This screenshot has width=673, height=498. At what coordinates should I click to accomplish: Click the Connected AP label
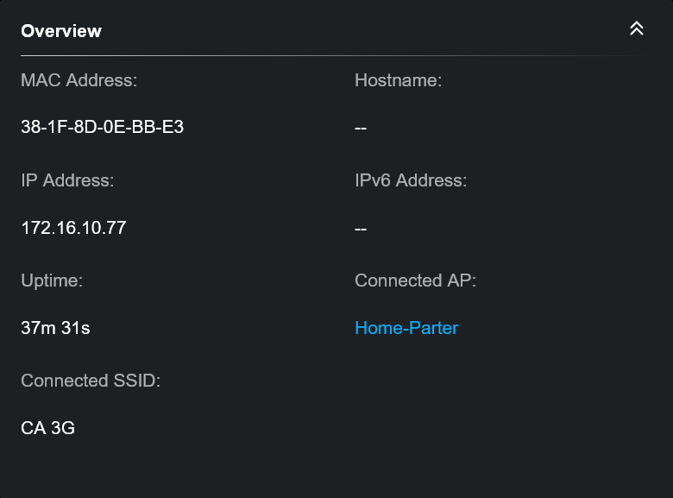tap(416, 281)
